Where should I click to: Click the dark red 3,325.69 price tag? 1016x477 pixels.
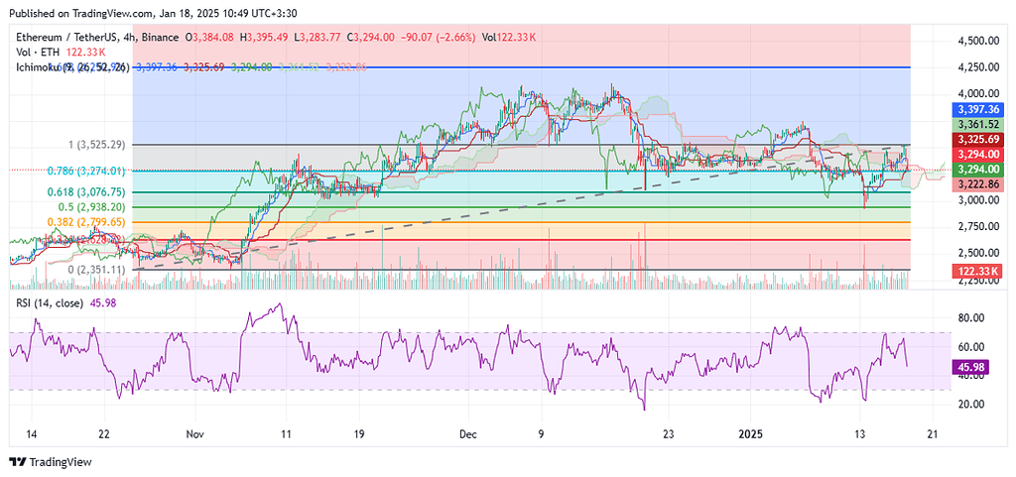pyautogui.click(x=977, y=140)
